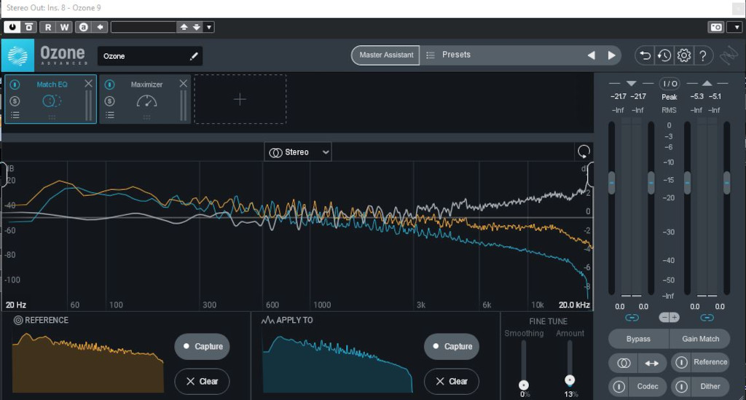Toggle the Reference power button
The image size is (746, 400).
(x=681, y=362)
